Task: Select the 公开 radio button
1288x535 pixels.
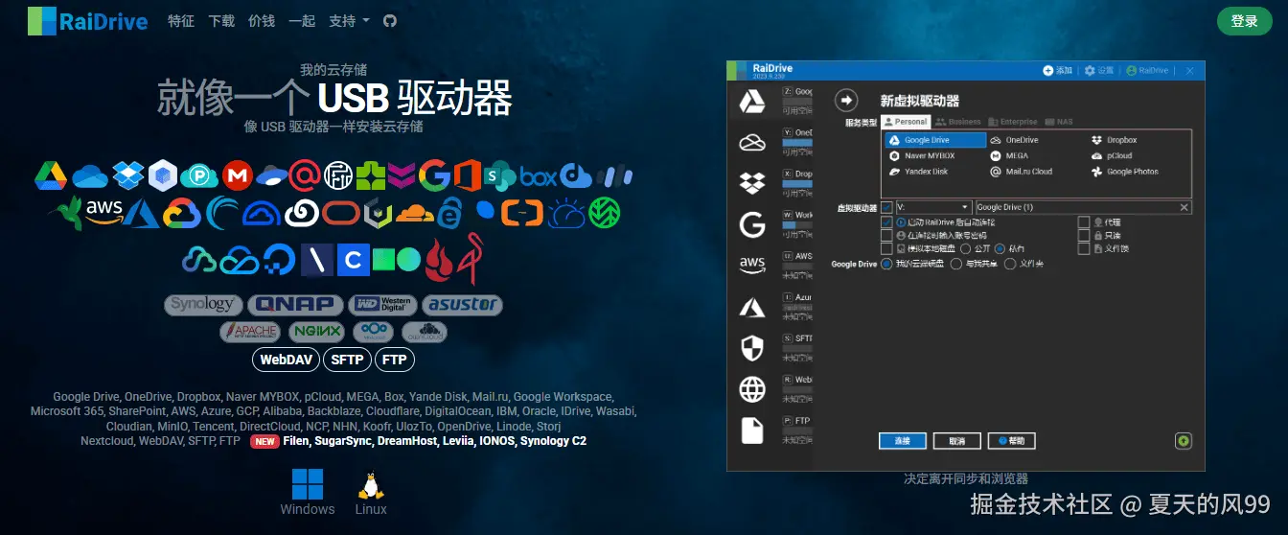Action: [966, 248]
